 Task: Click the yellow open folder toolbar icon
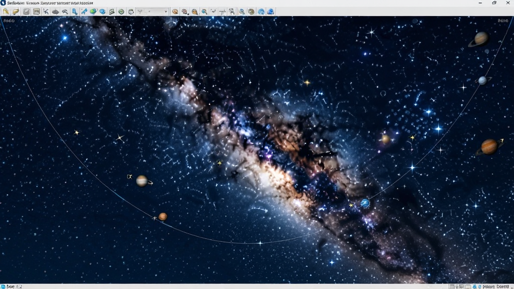tap(16, 12)
